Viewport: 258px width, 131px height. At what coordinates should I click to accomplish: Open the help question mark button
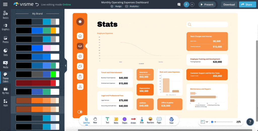(x=250, y=122)
